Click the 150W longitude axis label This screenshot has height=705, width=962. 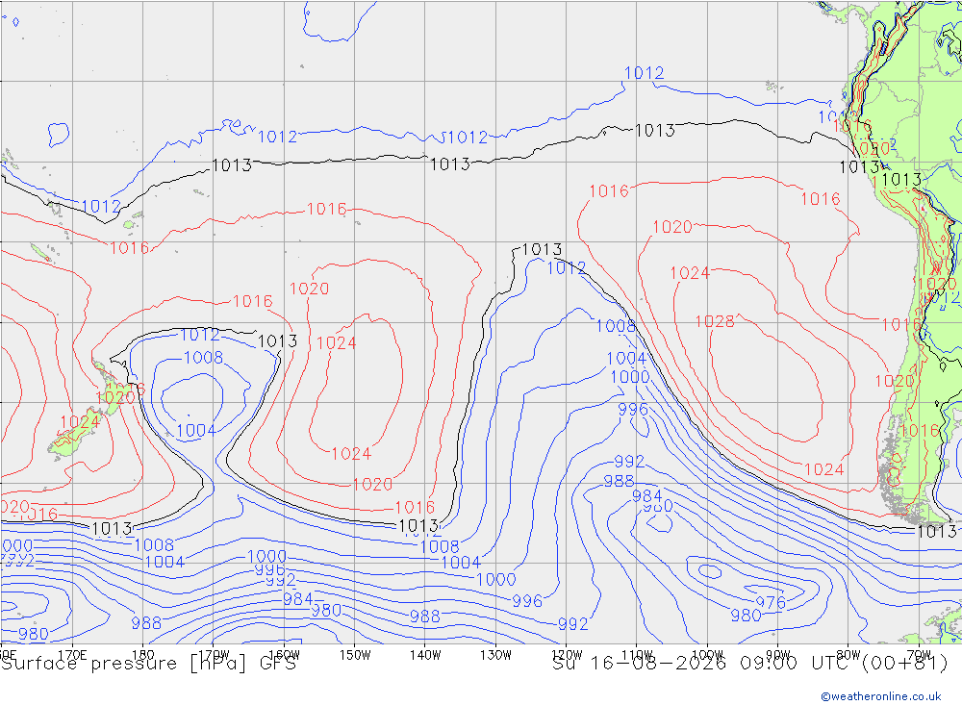point(355,655)
